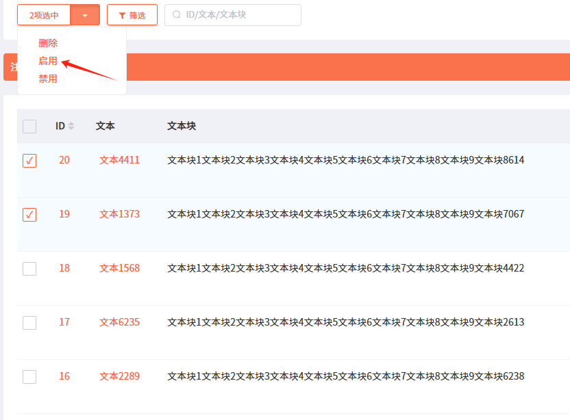Open the 文本4411 link
Screen dimensions: 570x420
pyautogui.click(x=119, y=160)
